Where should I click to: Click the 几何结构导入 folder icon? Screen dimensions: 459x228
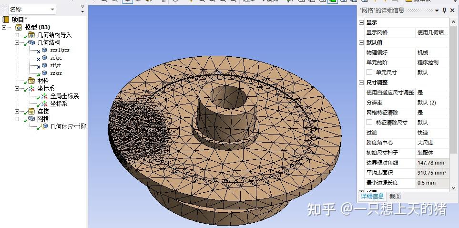pyautogui.click(x=31, y=35)
